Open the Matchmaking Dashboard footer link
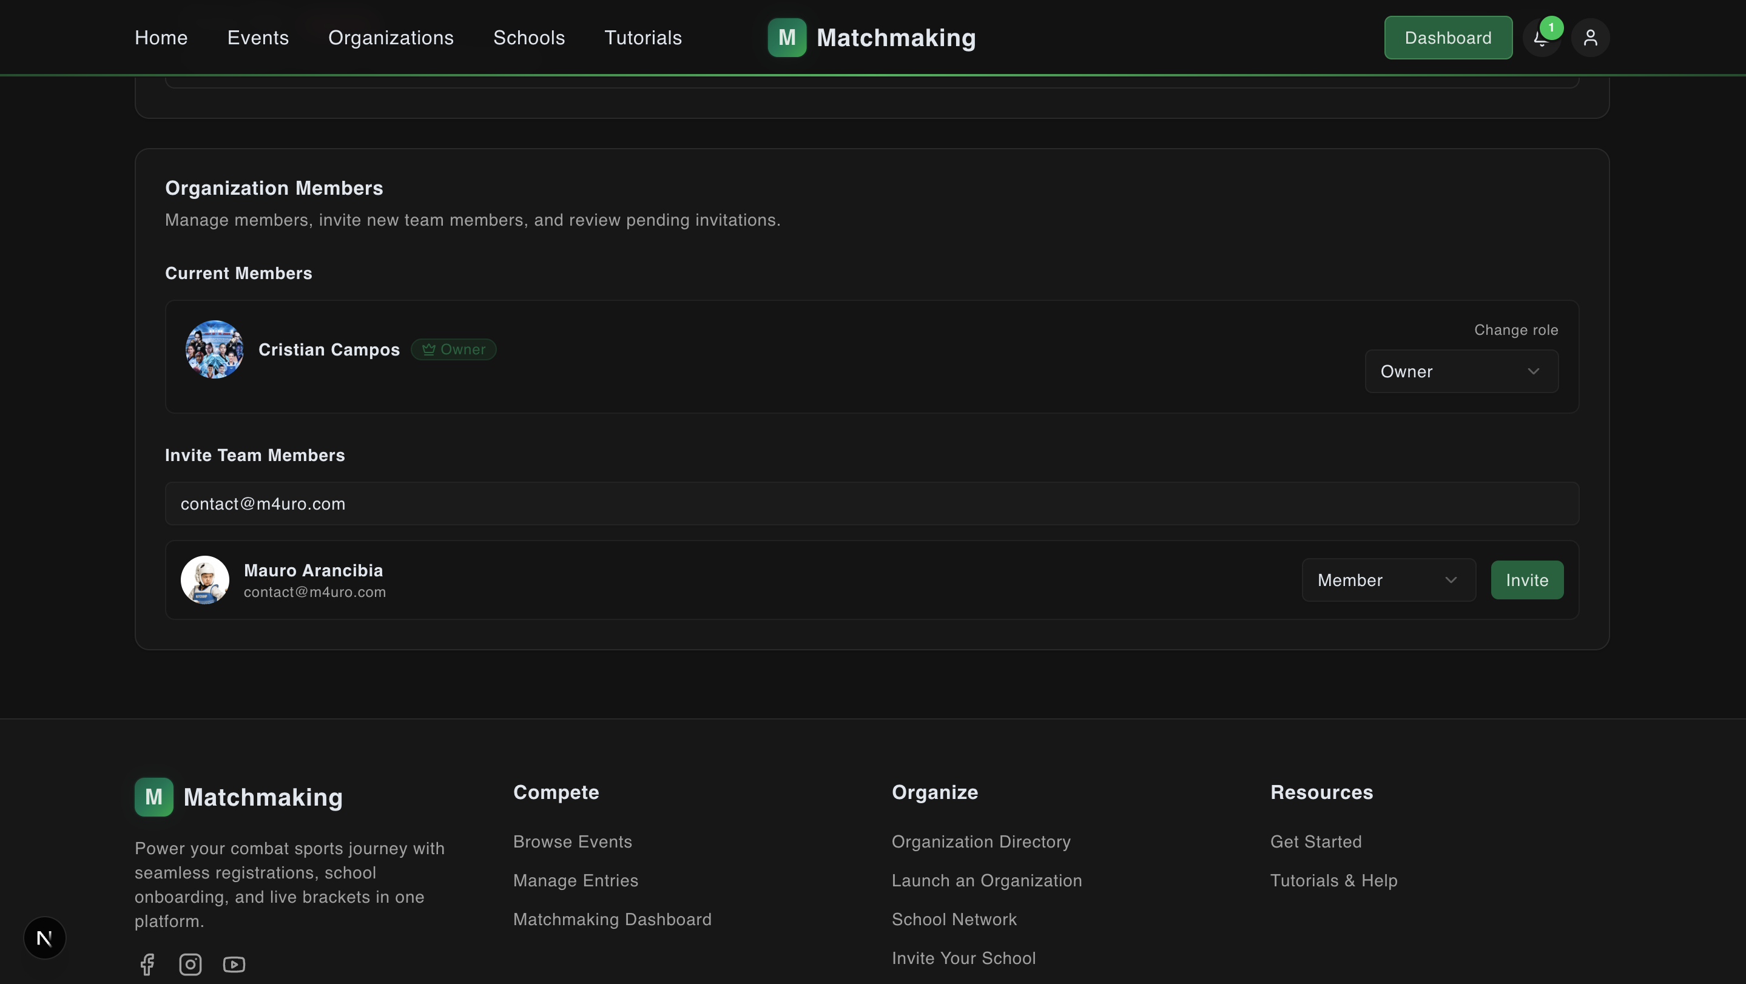This screenshot has height=984, width=1746. 612,920
